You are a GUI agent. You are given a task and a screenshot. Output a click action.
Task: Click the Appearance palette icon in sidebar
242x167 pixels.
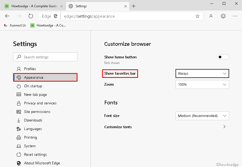(x=19, y=77)
